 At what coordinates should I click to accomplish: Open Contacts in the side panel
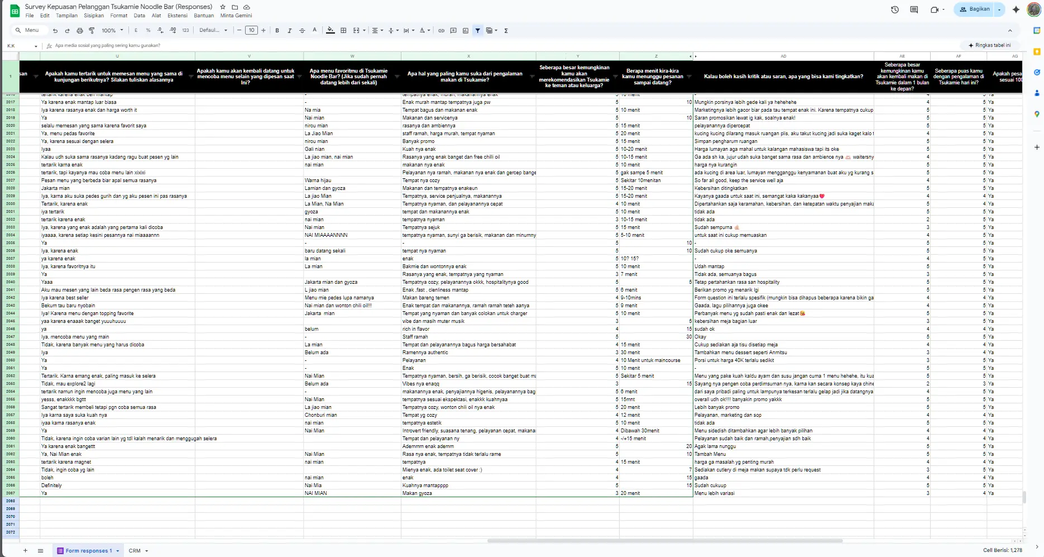tap(1037, 93)
